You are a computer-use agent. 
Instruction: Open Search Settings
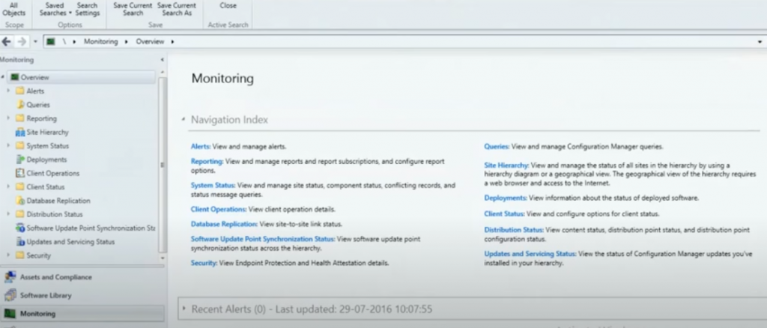88,9
